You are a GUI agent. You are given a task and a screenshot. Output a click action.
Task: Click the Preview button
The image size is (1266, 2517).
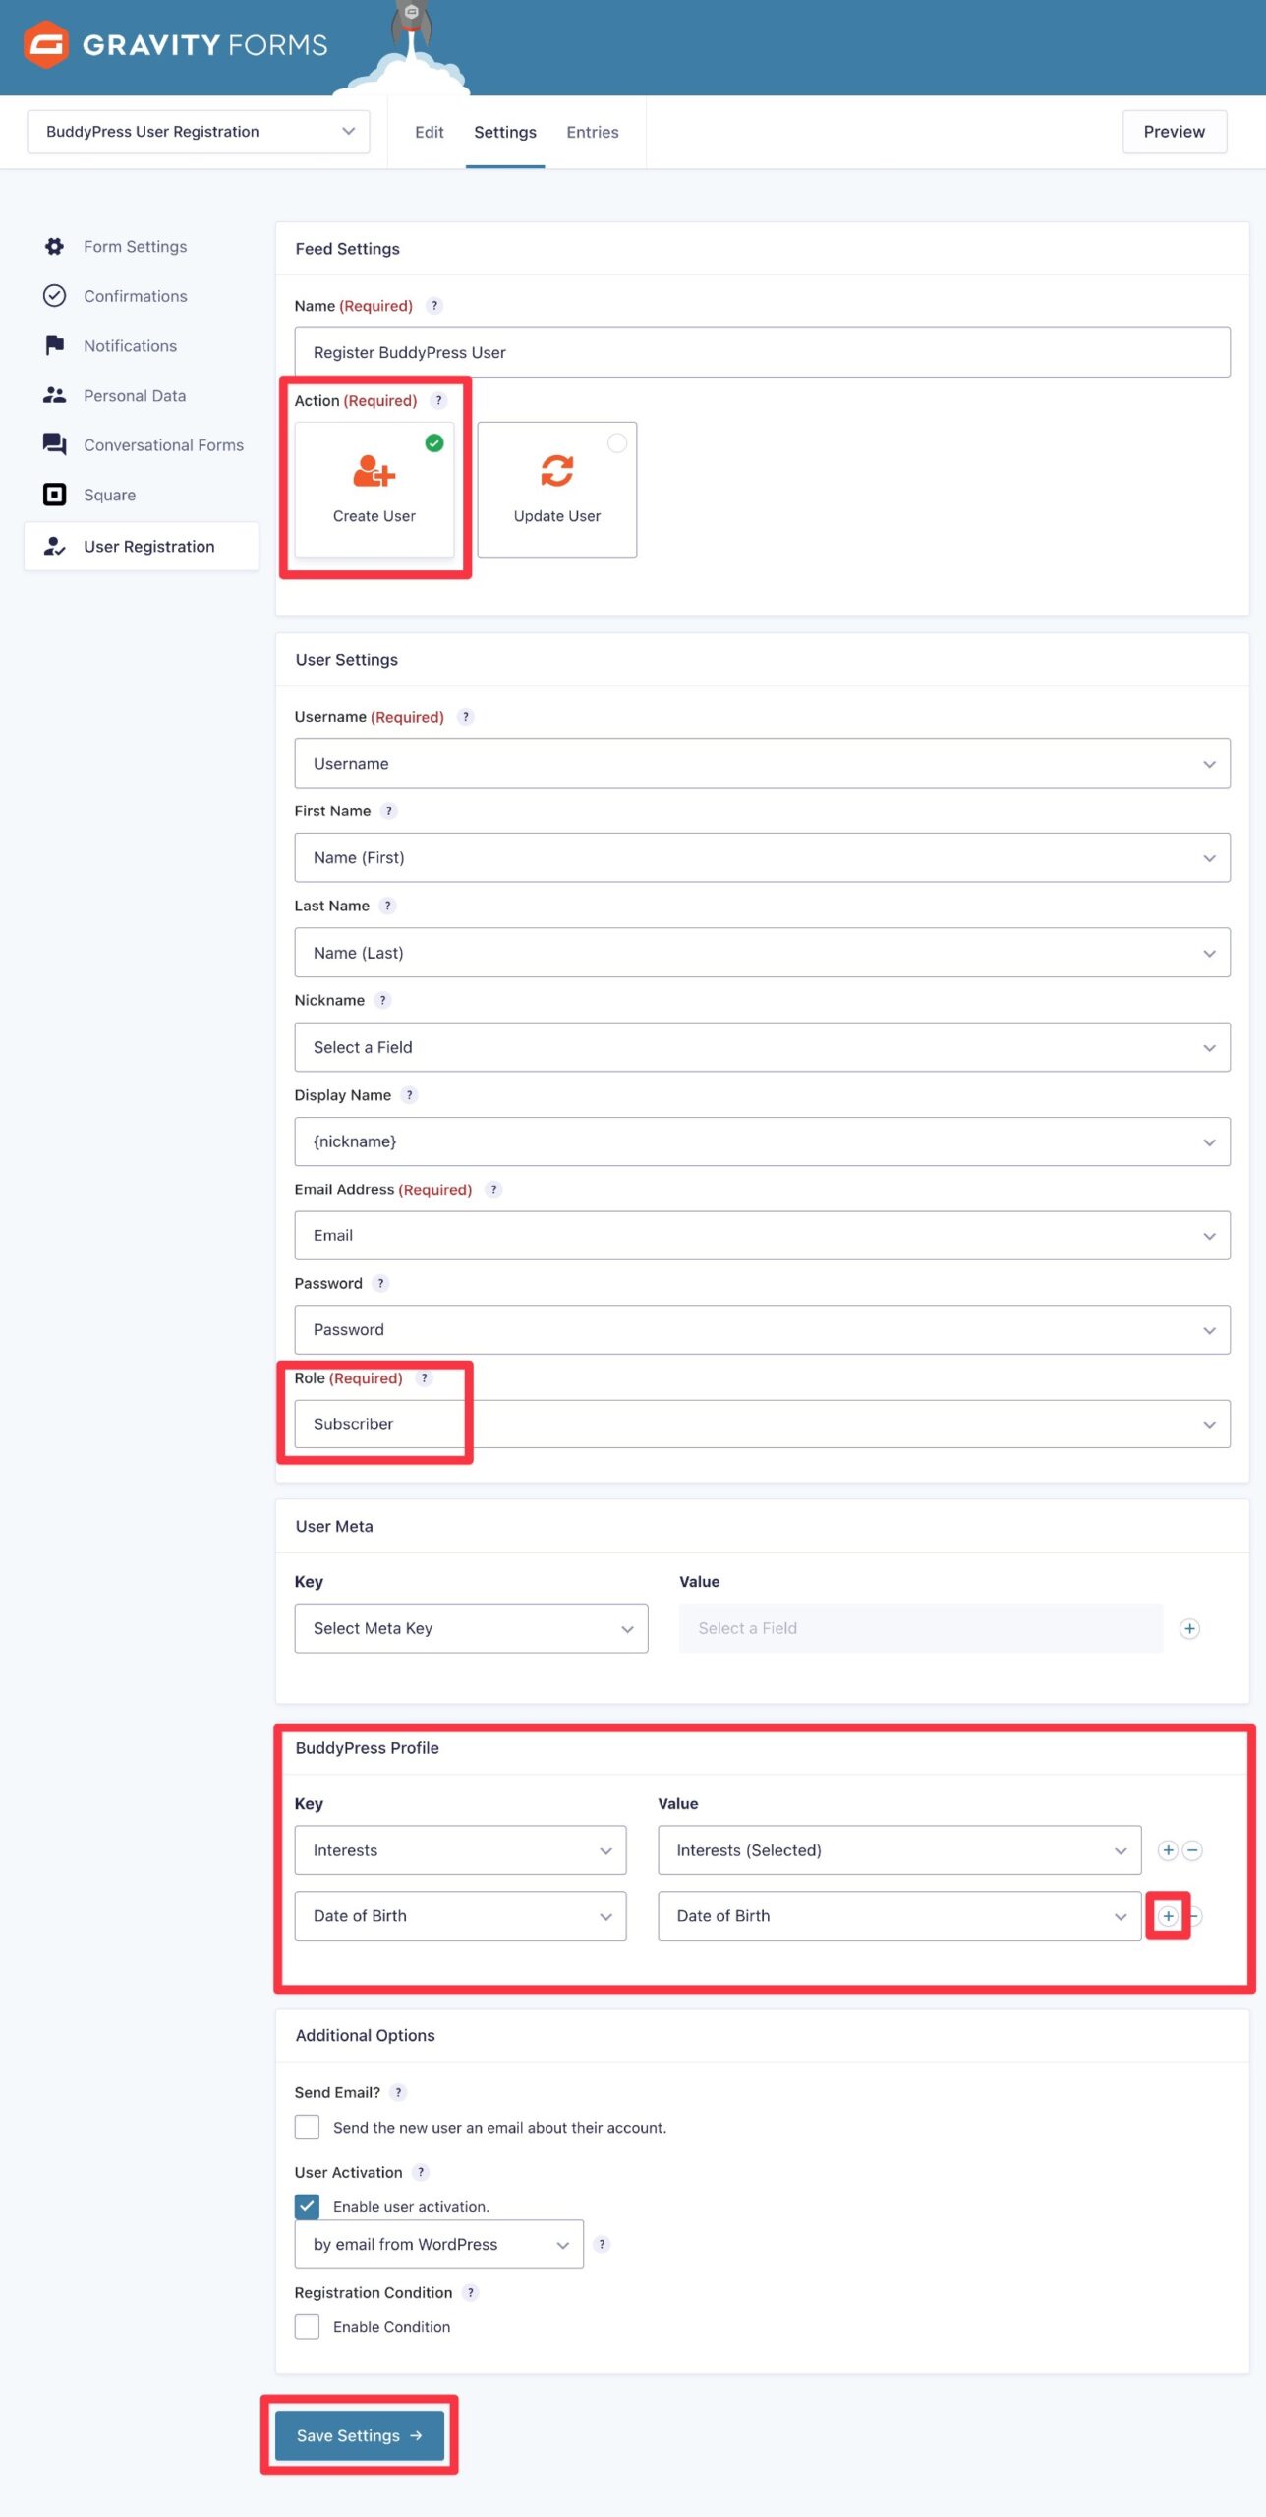pyautogui.click(x=1175, y=132)
